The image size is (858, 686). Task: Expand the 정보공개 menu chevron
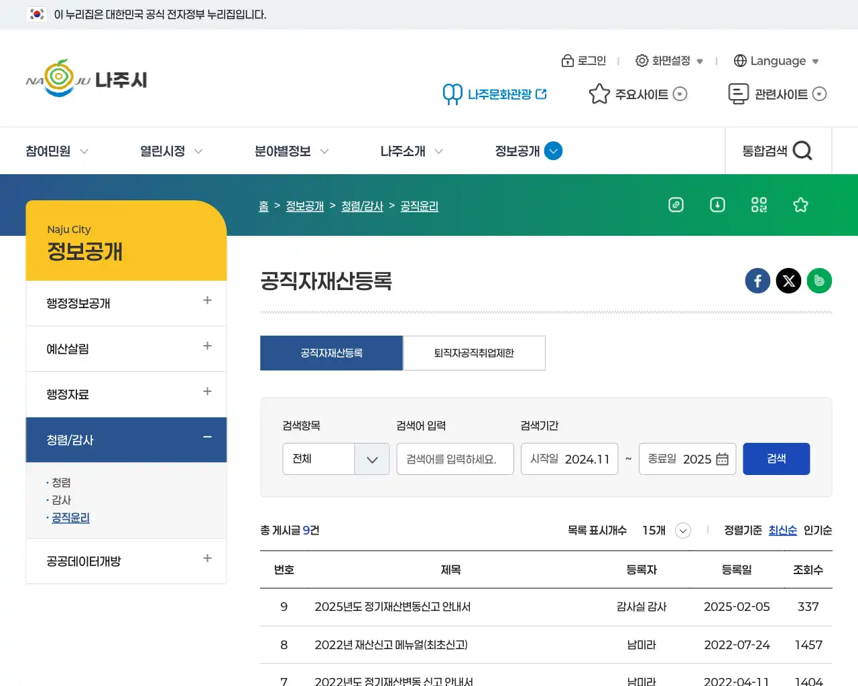click(553, 151)
